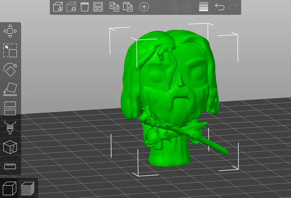Click the Split to parts icon

(x=187, y=7)
